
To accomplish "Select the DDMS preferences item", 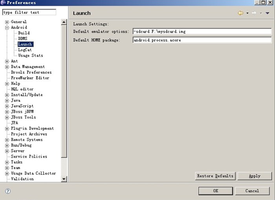I will (x=23, y=39).
